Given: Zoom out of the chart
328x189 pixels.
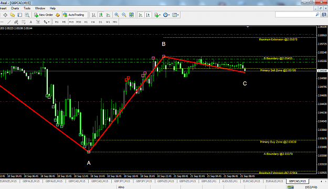Looking at the screenshot, I should click(124, 15).
